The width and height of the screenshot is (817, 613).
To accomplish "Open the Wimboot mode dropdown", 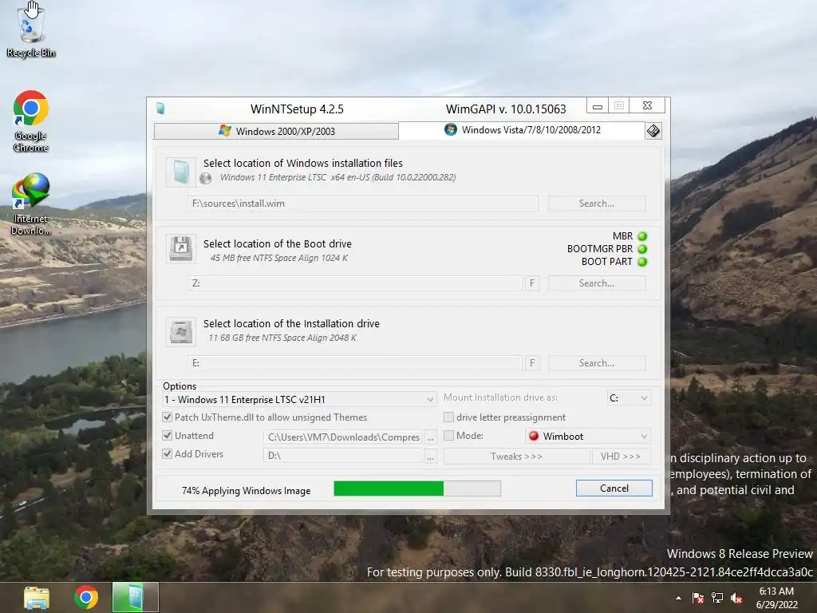I will tap(588, 437).
